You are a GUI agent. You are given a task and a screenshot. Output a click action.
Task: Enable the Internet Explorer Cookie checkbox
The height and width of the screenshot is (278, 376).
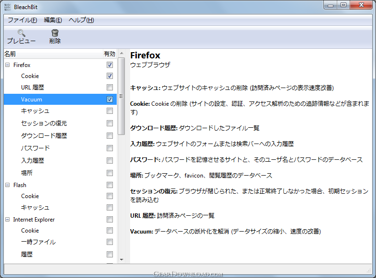(x=110, y=231)
